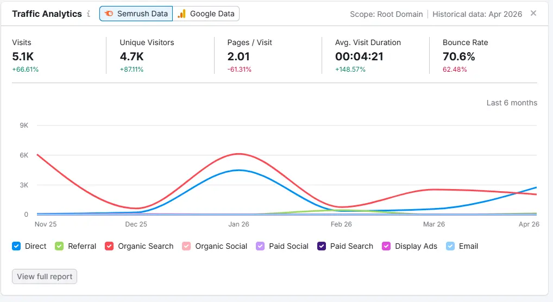Viewport: 553px width, 302px height.
Task: Toggle the Paid Social checkbox
Action: coord(260,246)
